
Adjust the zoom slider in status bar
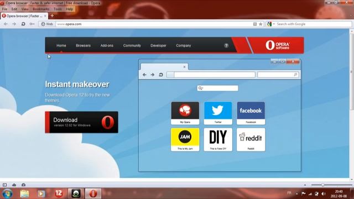tap(322, 185)
